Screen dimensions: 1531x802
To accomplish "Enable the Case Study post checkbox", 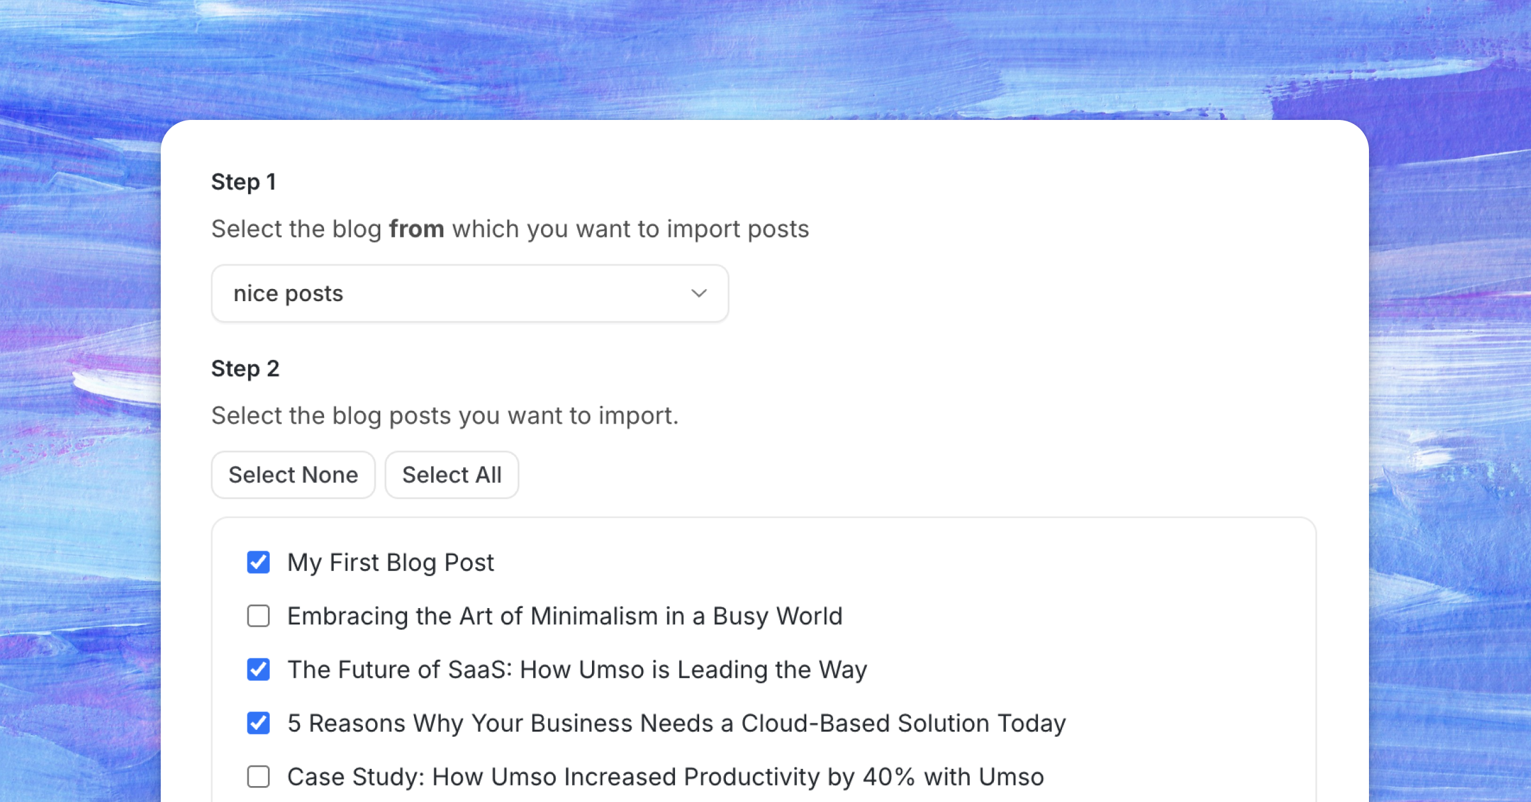I will click(258, 777).
